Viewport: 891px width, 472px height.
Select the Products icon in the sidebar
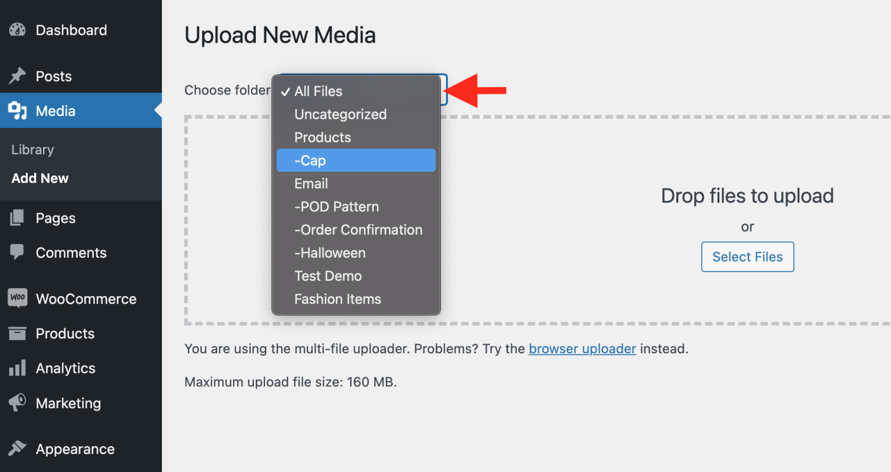[x=17, y=333]
